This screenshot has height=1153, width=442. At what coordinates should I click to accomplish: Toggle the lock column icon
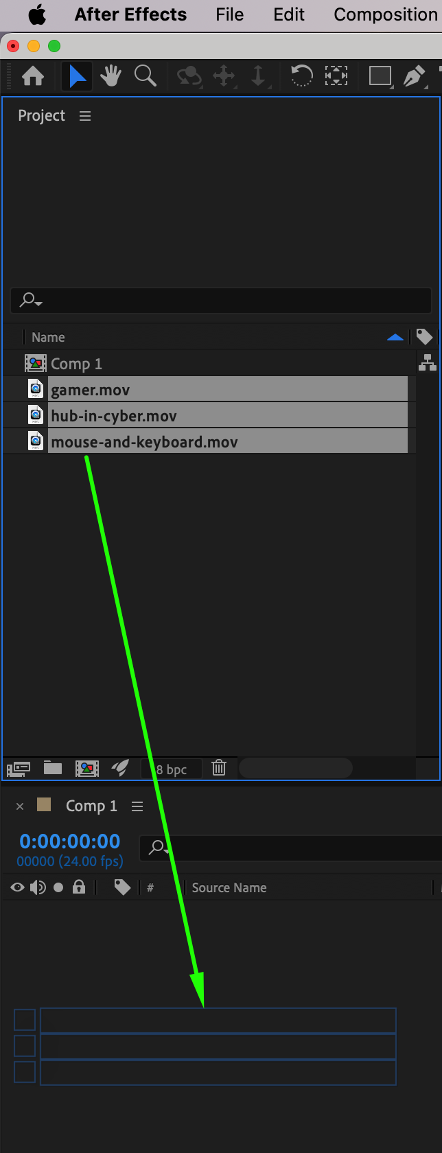79,887
